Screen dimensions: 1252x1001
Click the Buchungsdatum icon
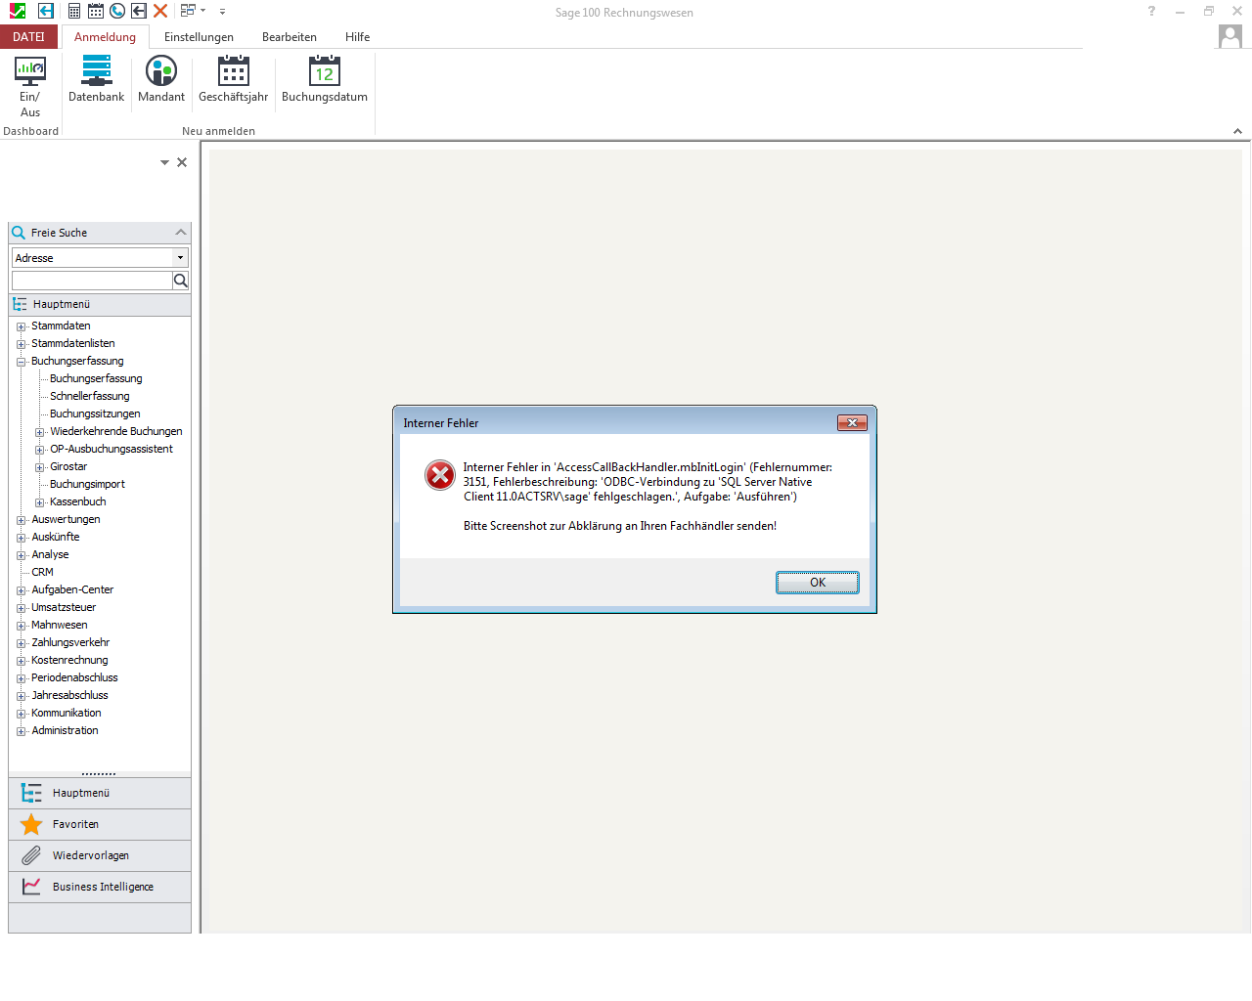click(324, 72)
